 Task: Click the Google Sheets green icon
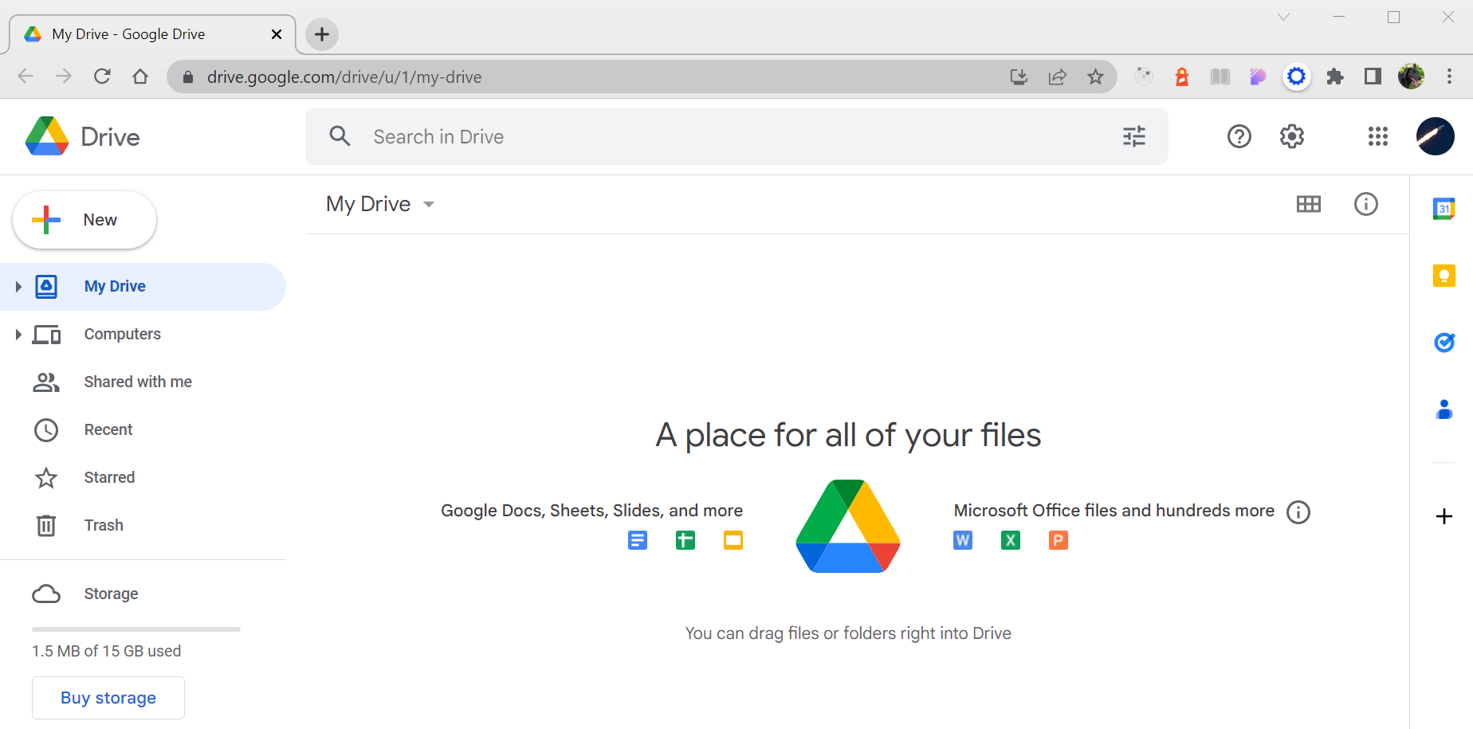pos(685,540)
